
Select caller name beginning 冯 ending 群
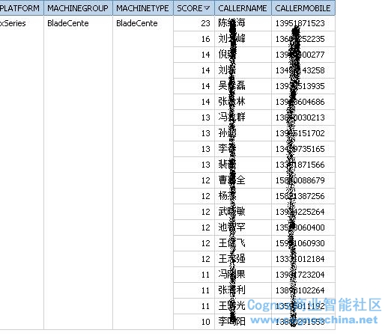(231, 117)
